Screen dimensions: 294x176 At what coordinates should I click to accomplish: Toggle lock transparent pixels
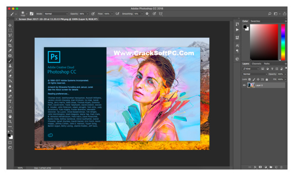pyautogui.click(x=249, y=79)
